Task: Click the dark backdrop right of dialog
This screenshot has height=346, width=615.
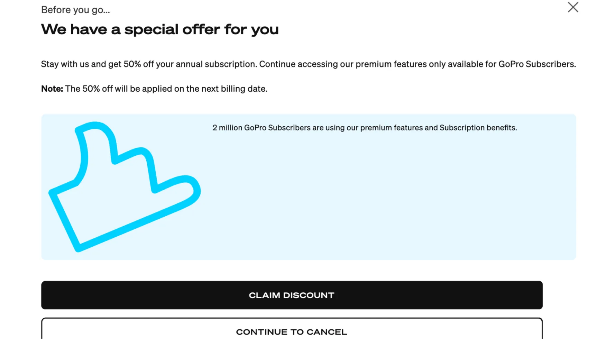Action: point(599,173)
